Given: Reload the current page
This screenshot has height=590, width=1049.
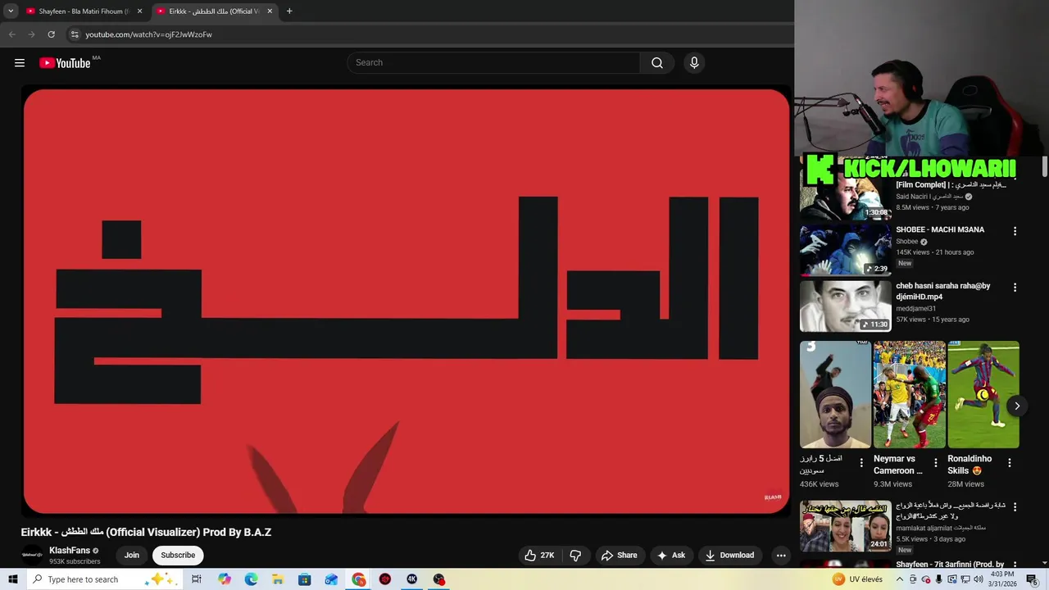Looking at the screenshot, I should (x=51, y=34).
